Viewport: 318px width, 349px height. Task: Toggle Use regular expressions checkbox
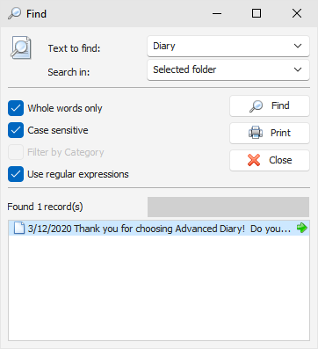[x=16, y=174]
